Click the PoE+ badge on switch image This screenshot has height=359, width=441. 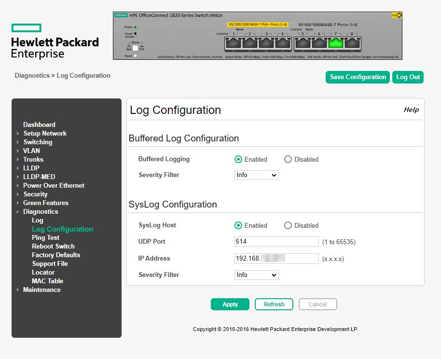pyautogui.click(x=397, y=15)
